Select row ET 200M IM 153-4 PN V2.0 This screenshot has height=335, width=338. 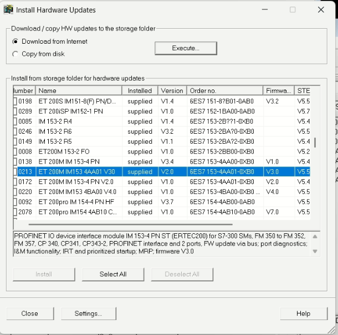[162, 182]
